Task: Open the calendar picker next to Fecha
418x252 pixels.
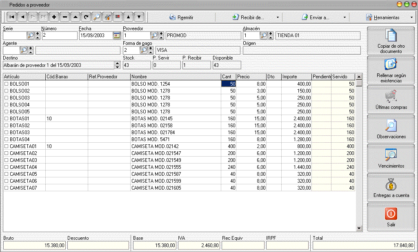Action: point(117,35)
